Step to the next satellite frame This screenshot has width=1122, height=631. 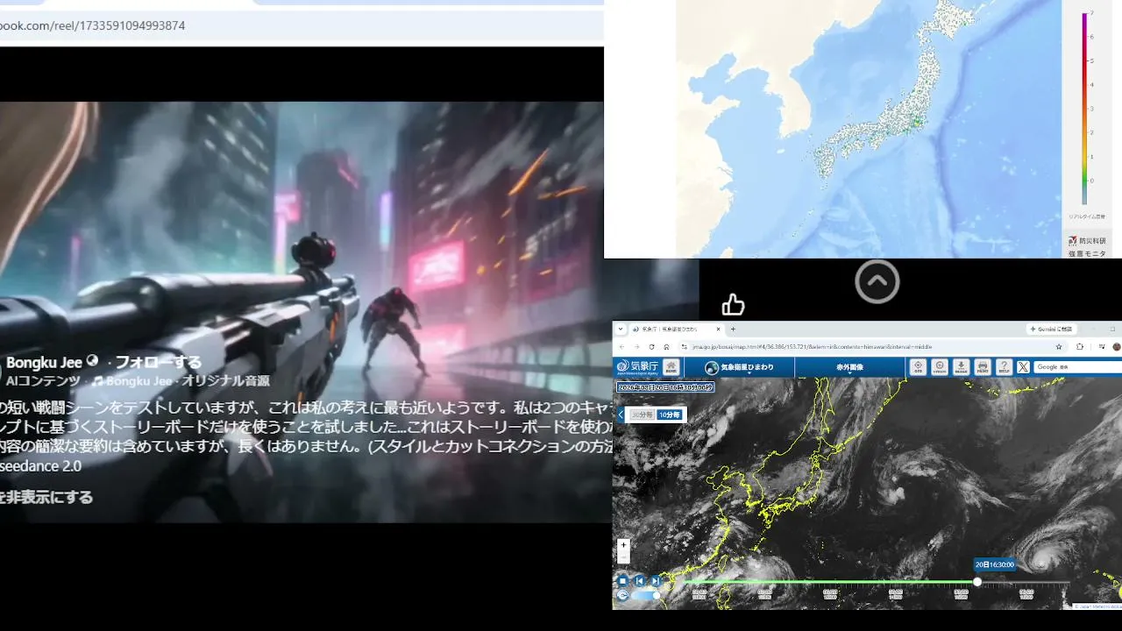(x=655, y=580)
